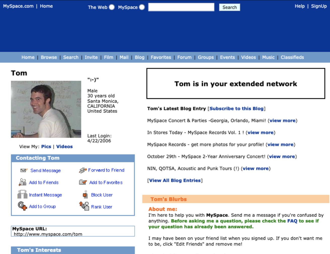This screenshot has height=254, width=330.
Task: Click the Tom's Blurbs section header
Action: (236, 199)
